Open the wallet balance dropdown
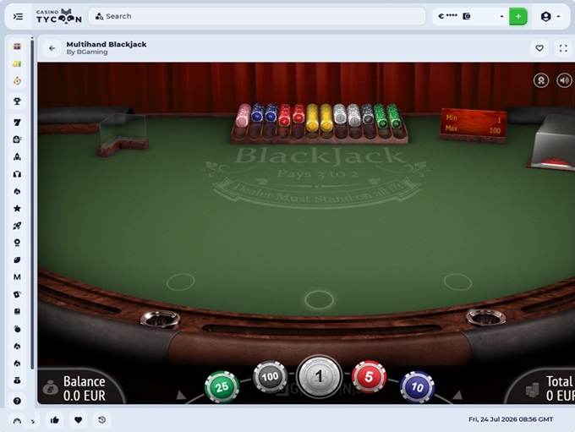 point(471,17)
